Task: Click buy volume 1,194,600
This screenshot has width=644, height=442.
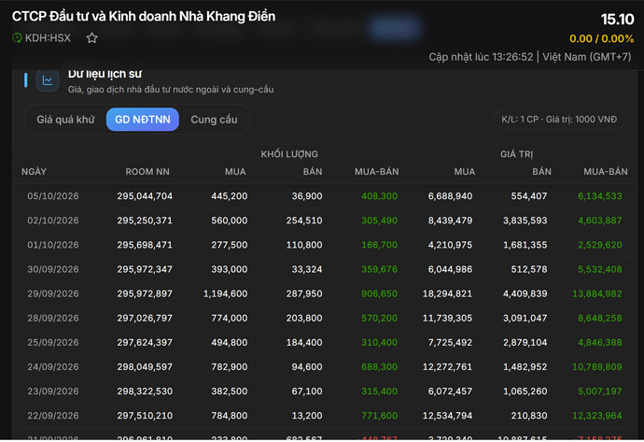Action: click(225, 293)
